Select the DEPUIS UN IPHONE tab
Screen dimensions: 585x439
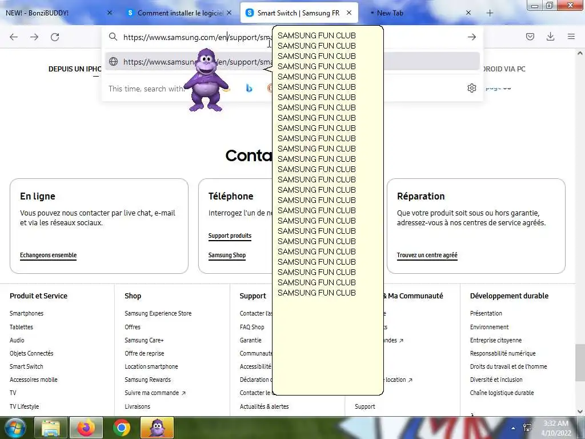click(x=75, y=69)
